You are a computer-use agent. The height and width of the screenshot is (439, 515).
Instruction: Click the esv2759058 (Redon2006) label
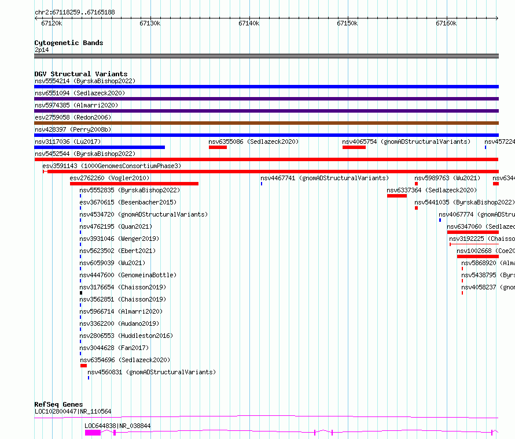pos(73,117)
